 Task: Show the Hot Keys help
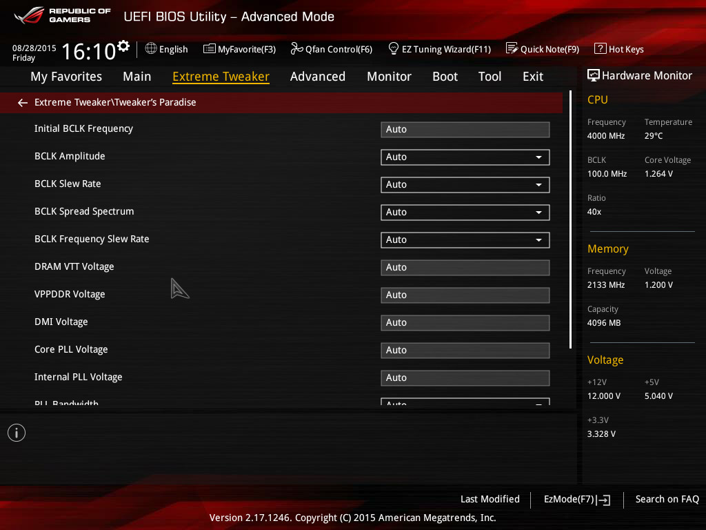tap(618, 49)
